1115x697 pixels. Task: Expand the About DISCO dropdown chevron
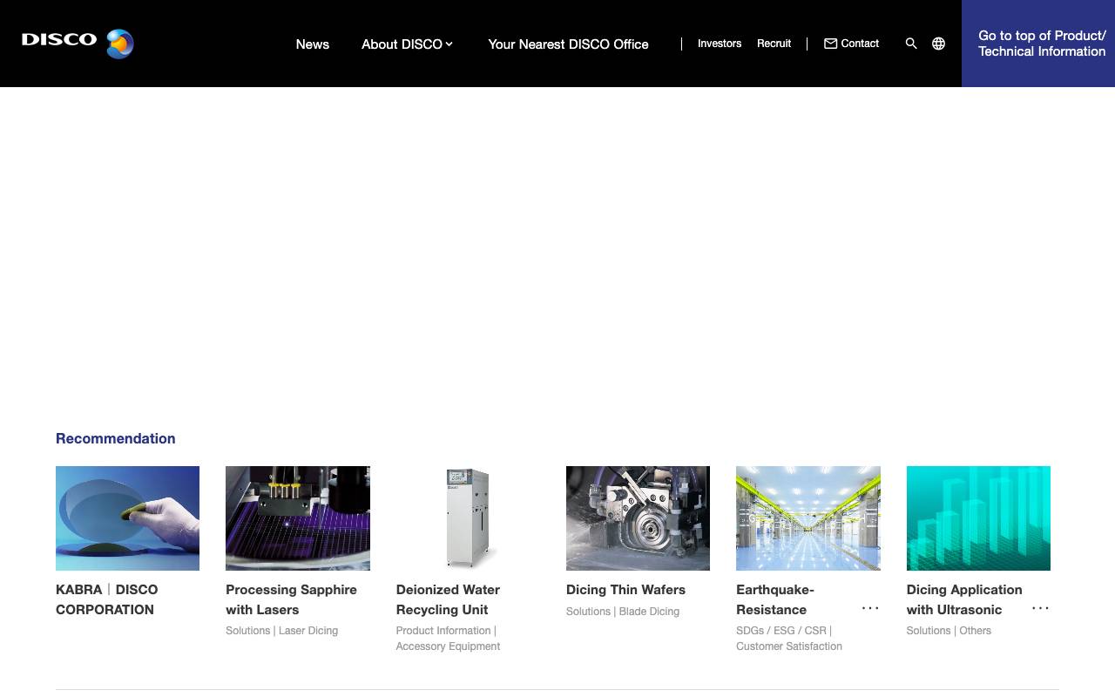[449, 44]
